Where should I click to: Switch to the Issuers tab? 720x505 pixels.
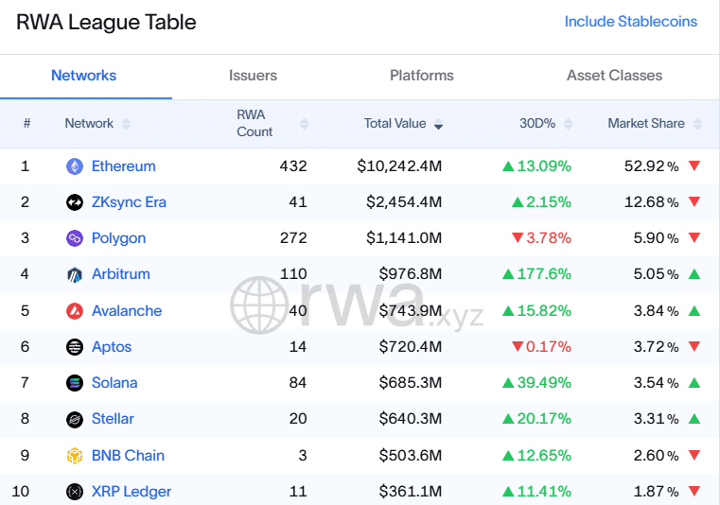tap(253, 76)
